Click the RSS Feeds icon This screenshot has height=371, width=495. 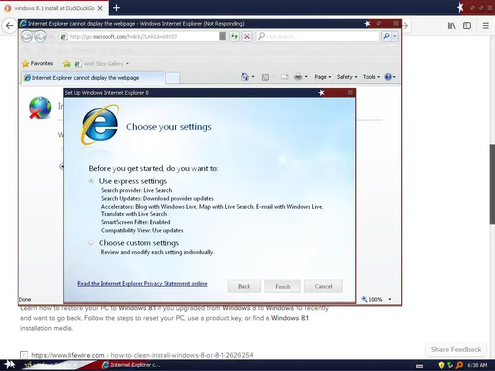tap(265, 77)
